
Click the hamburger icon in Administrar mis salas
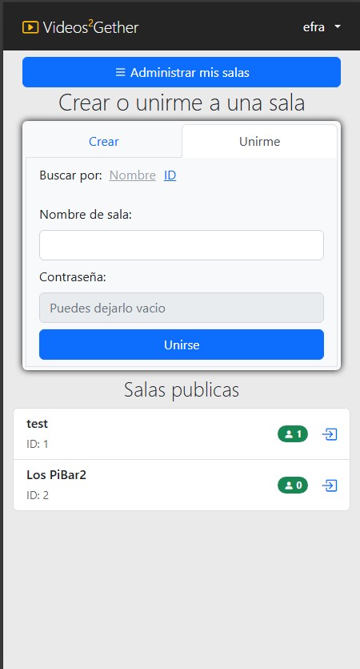coord(121,73)
